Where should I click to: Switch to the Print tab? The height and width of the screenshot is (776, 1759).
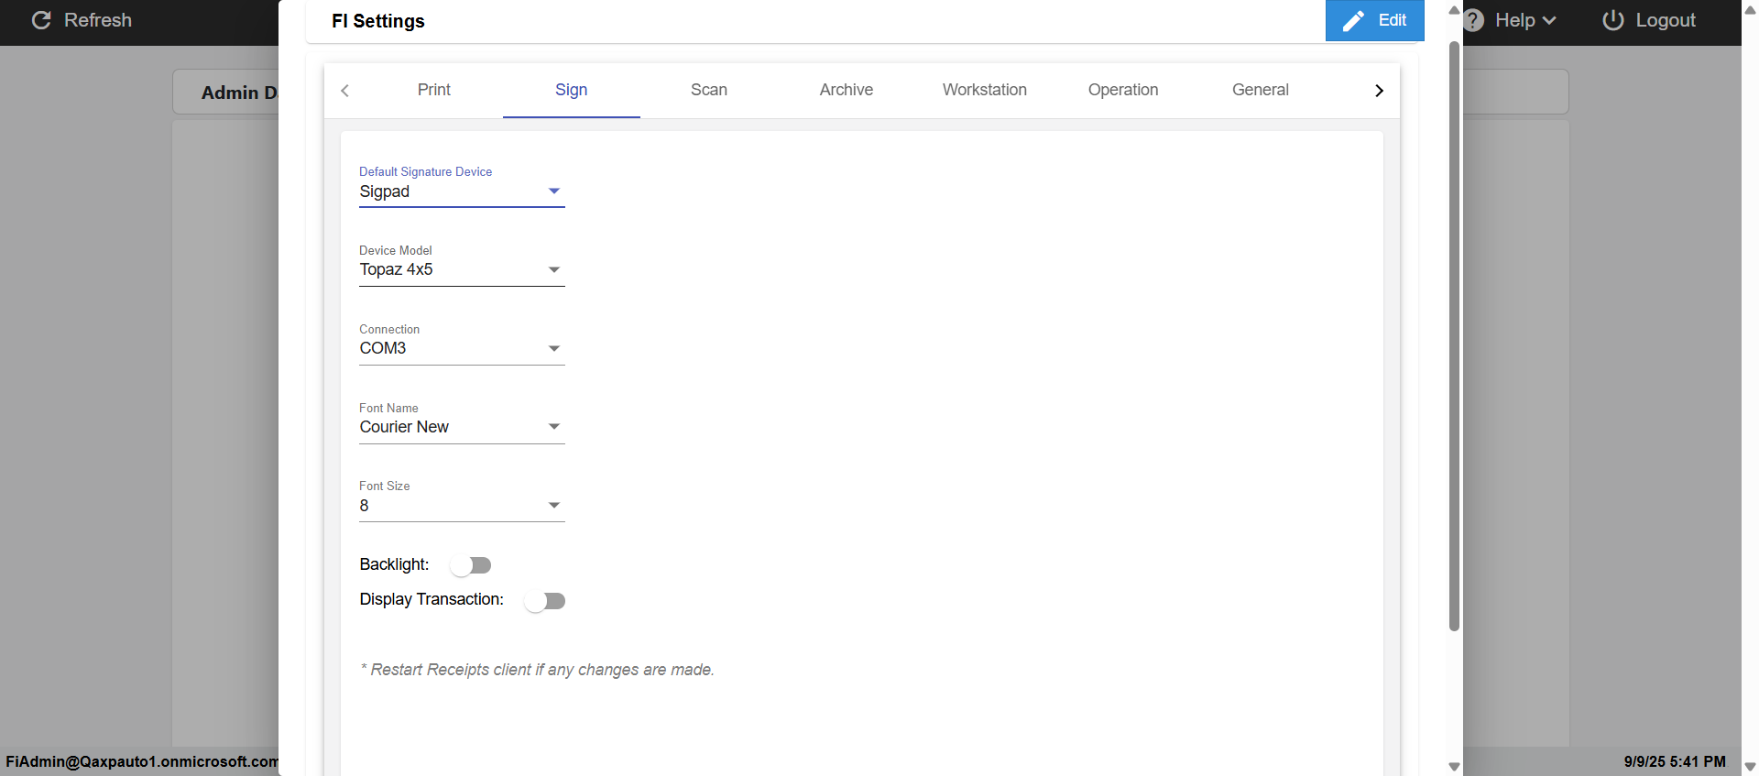pos(434,90)
